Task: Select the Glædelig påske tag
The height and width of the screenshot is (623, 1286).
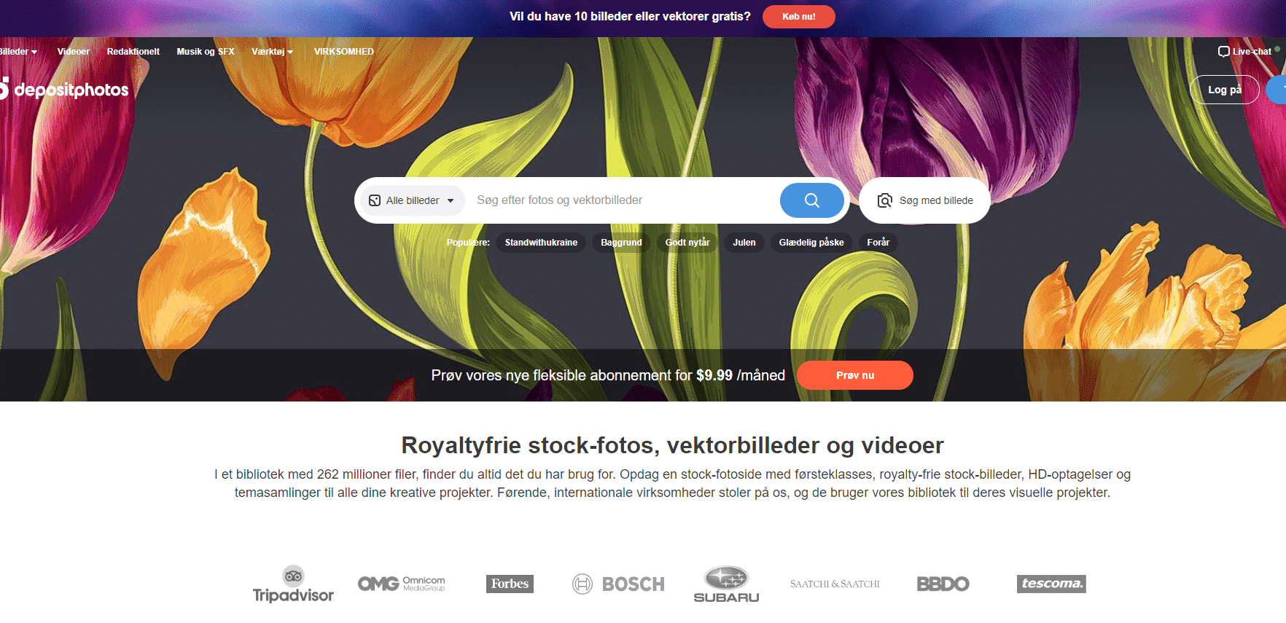Action: click(x=811, y=243)
